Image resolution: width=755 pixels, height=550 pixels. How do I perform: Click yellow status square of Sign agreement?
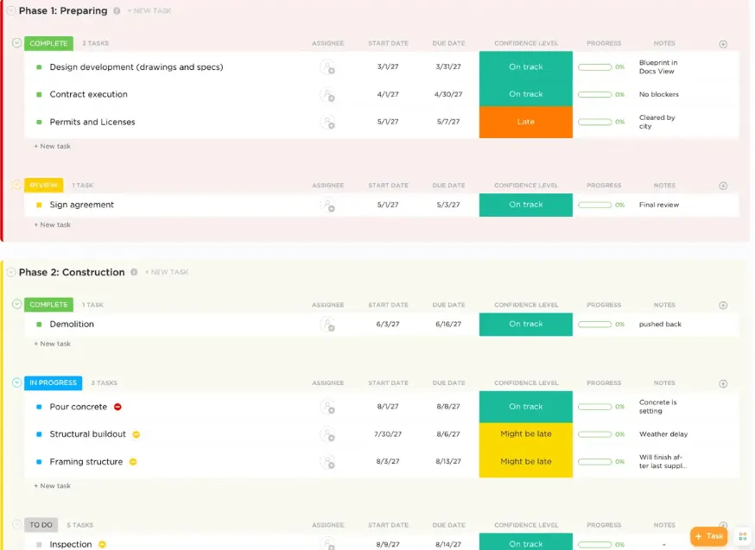(x=39, y=205)
